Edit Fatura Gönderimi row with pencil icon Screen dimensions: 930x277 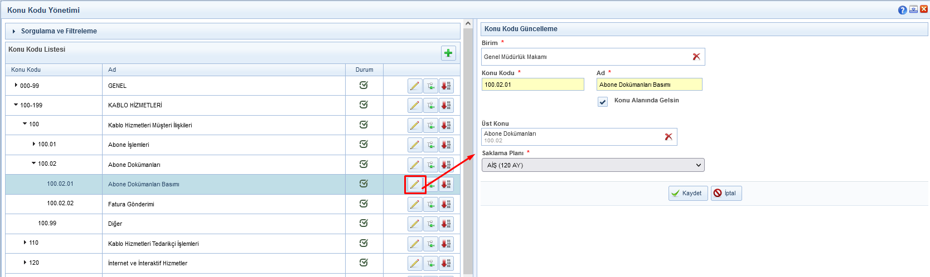pyautogui.click(x=415, y=204)
